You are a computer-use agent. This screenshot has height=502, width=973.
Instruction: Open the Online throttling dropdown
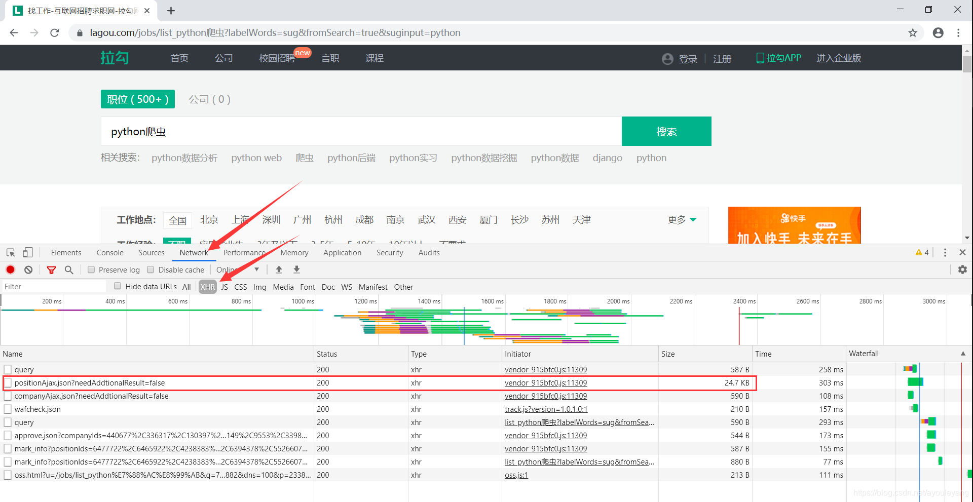pyautogui.click(x=238, y=269)
